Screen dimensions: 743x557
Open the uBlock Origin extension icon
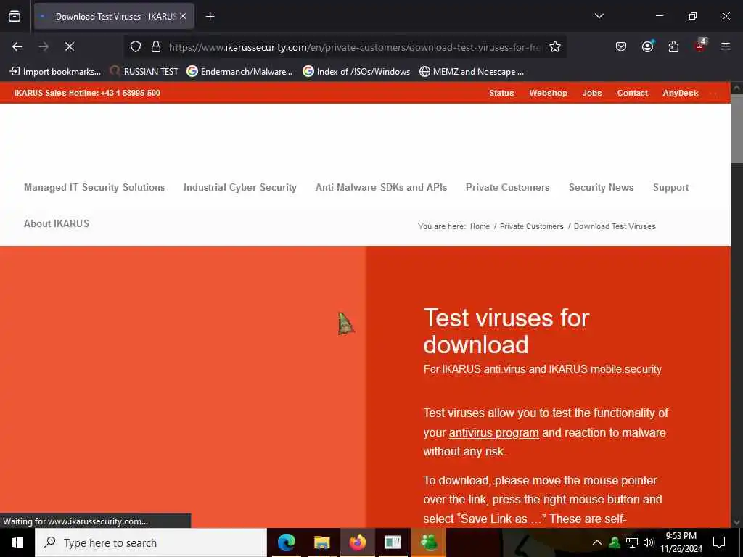tap(700, 46)
